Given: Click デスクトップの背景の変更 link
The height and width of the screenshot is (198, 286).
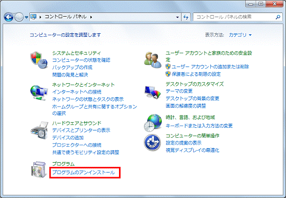Looking at the screenshot, I should click(193, 98).
